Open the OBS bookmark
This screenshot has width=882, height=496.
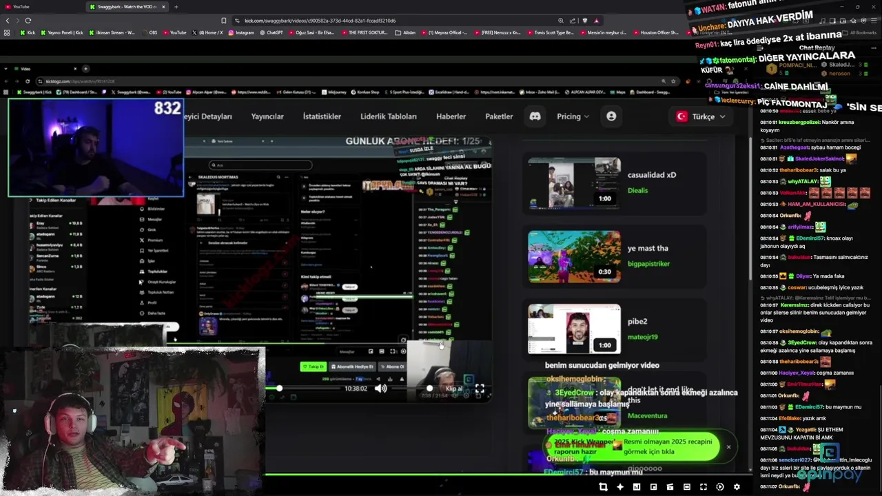coord(150,32)
